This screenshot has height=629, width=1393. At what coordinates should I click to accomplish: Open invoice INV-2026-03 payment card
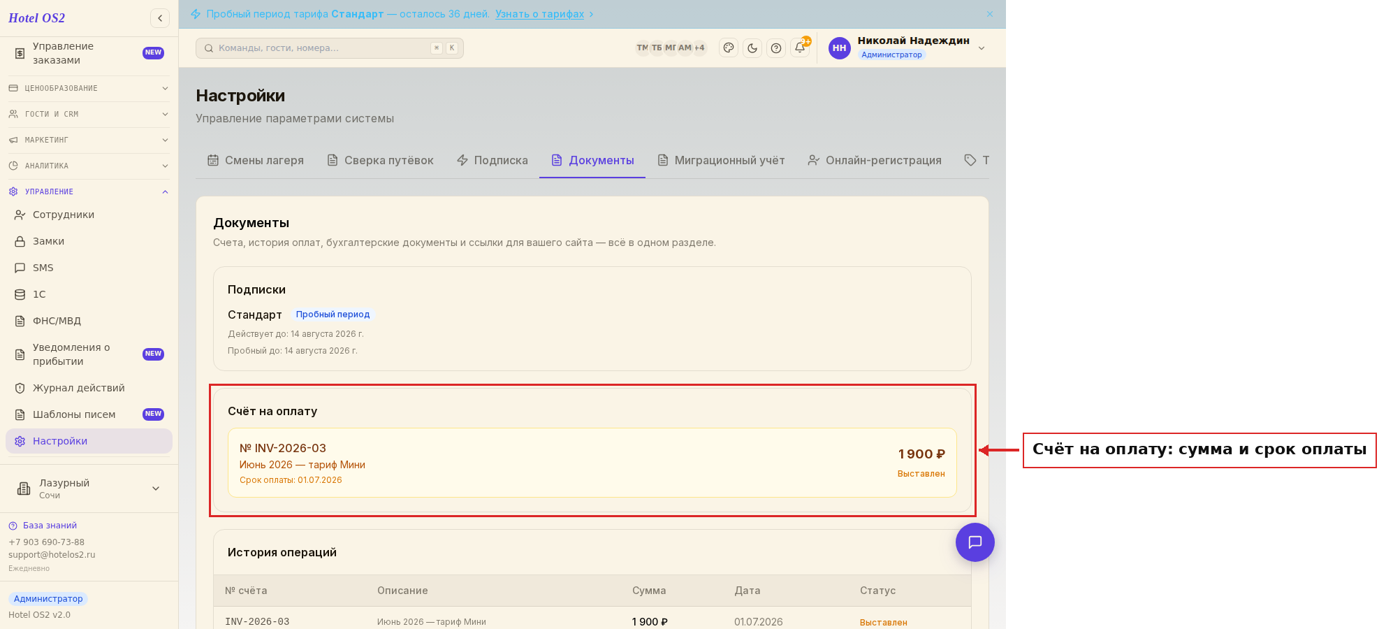coord(592,463)
